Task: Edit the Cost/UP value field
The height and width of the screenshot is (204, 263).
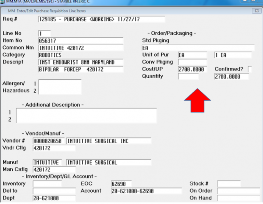Action: (x=192, y=69)
